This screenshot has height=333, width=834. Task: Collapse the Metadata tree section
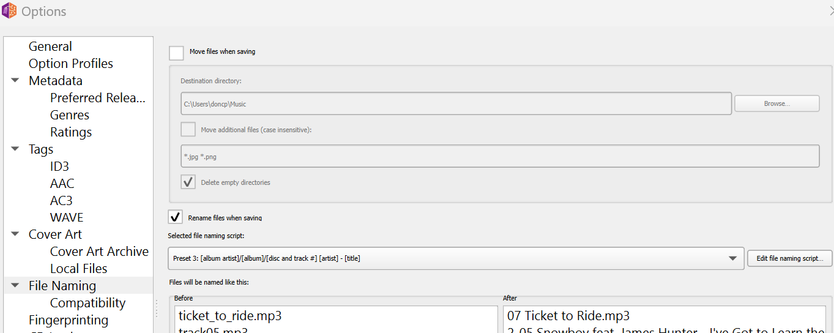pos(15,81)
